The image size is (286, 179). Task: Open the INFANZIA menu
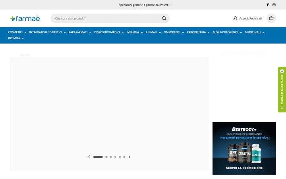134,32
